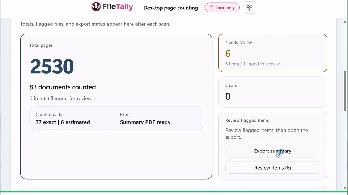The width and height of the screenshot is (348, 195).
Task: Click the intro sentence starting "Totals, flagged files"
Action: click(95, 24)
